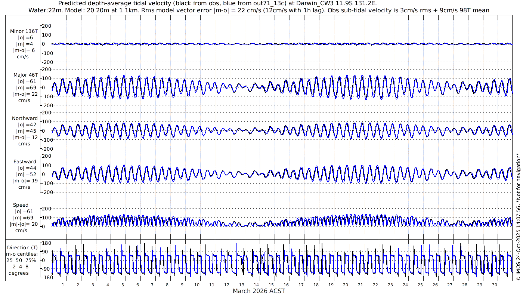Screen dimensions: 523x299
Task: Select the "Direction (T)" panel label
Action: (23, 247)
